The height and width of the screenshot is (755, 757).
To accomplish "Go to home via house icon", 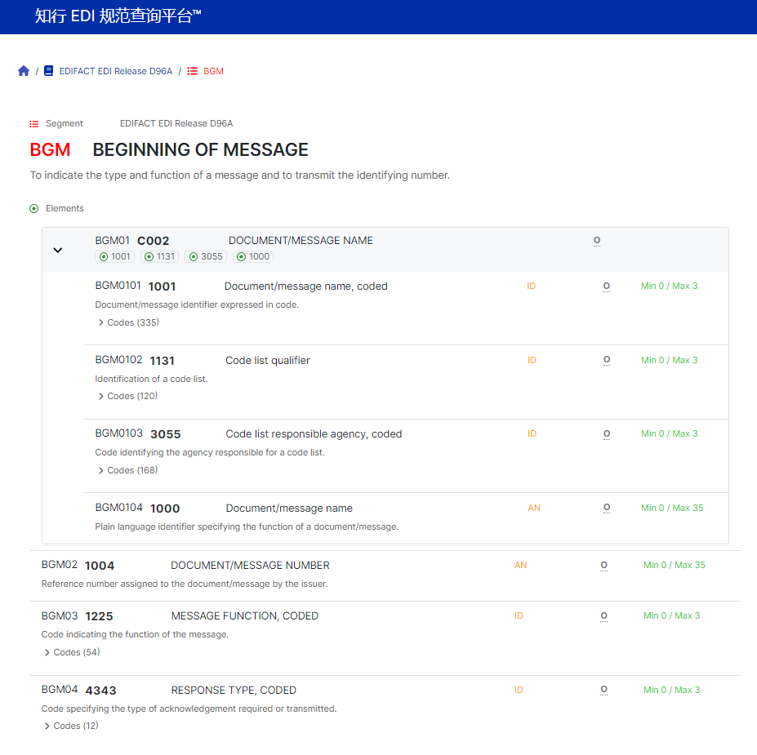I will pos(23,71).
